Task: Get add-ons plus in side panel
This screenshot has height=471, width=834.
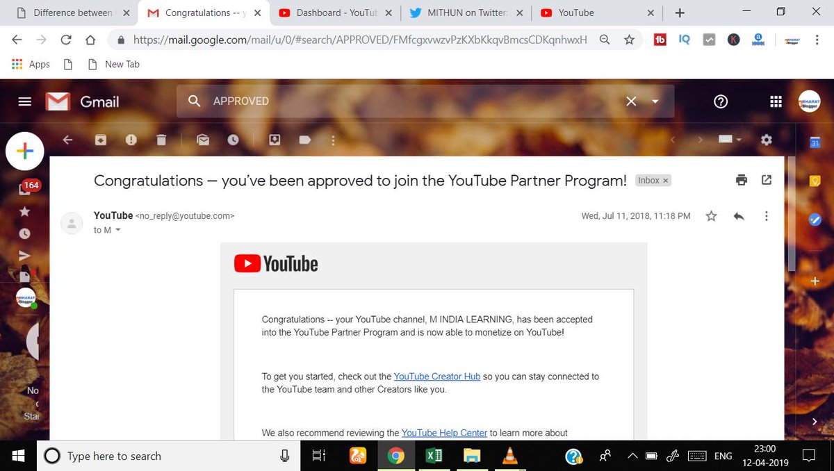Action: pyautogui.click(x=815, y=281)
